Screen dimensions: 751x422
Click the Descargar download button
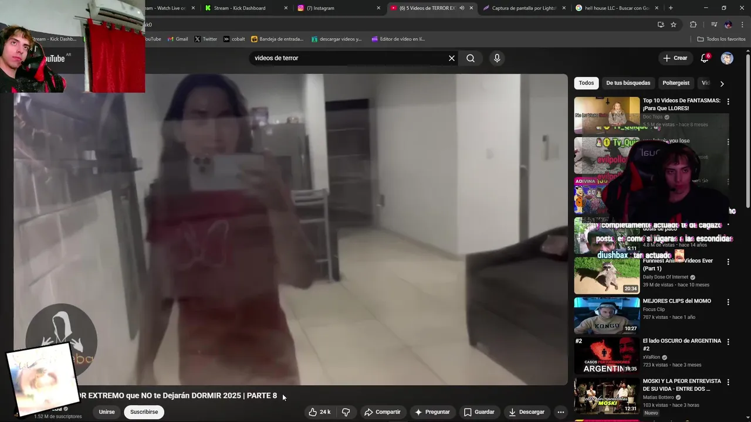point(526,412)
